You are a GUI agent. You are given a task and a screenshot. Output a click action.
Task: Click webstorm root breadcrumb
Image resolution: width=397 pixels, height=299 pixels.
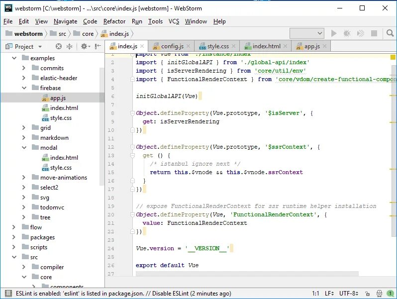pos(24,34)
